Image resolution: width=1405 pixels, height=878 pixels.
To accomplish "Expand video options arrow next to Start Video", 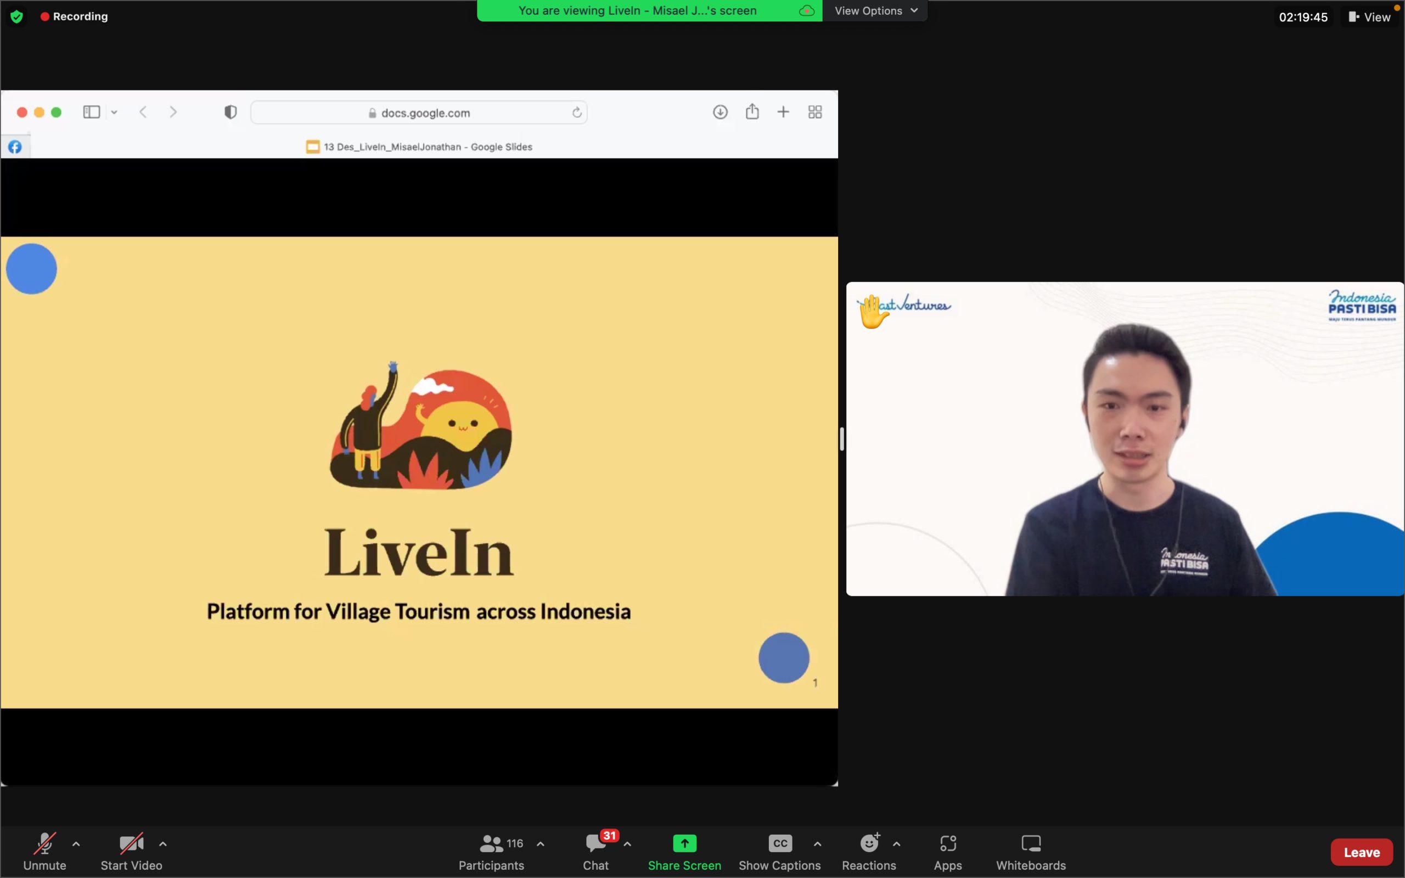I will [163, 844].
